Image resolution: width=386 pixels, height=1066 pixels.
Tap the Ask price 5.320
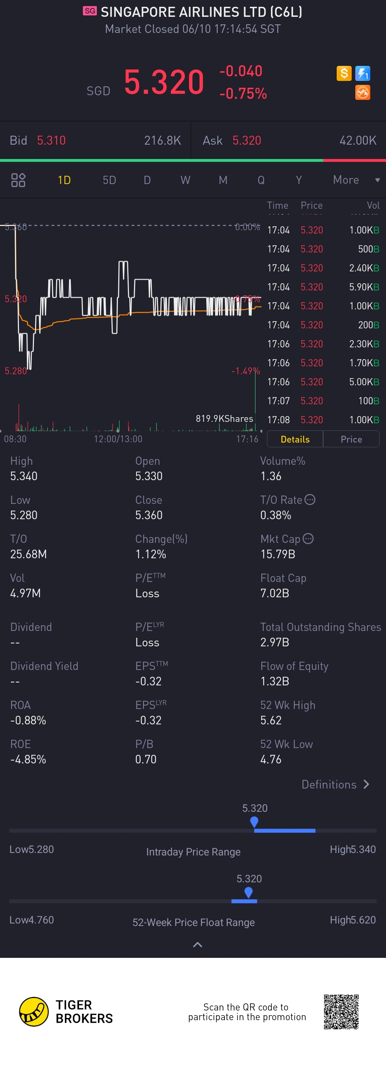[x=247, y=140]
